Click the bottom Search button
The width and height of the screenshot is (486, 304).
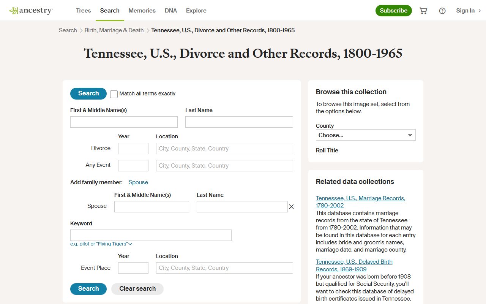[88, 289]
